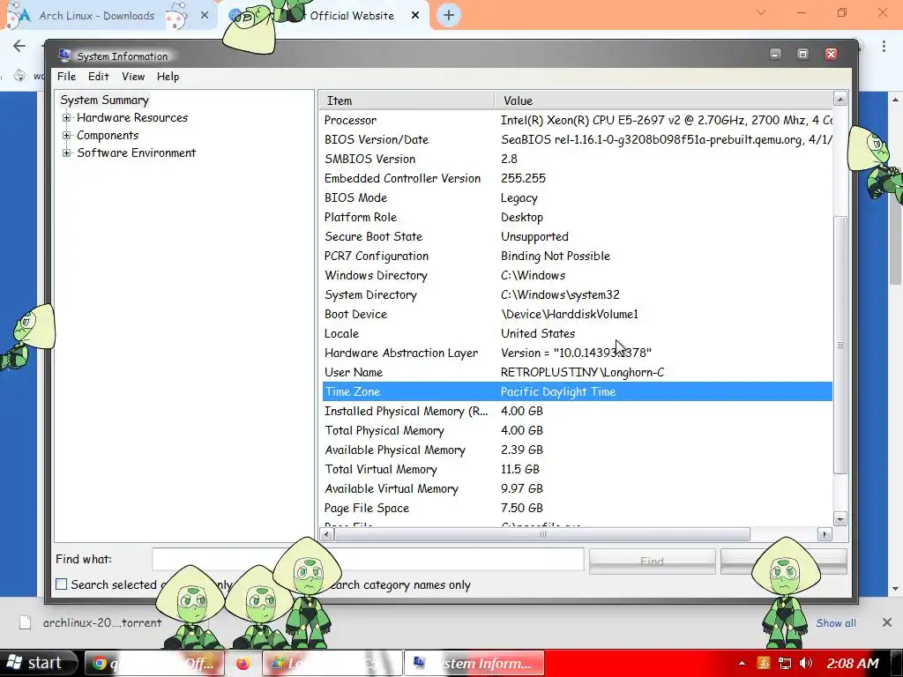Select the Embedded Controller Version row
The height and width of the screenshot is (677, 903).
(576, 178)
